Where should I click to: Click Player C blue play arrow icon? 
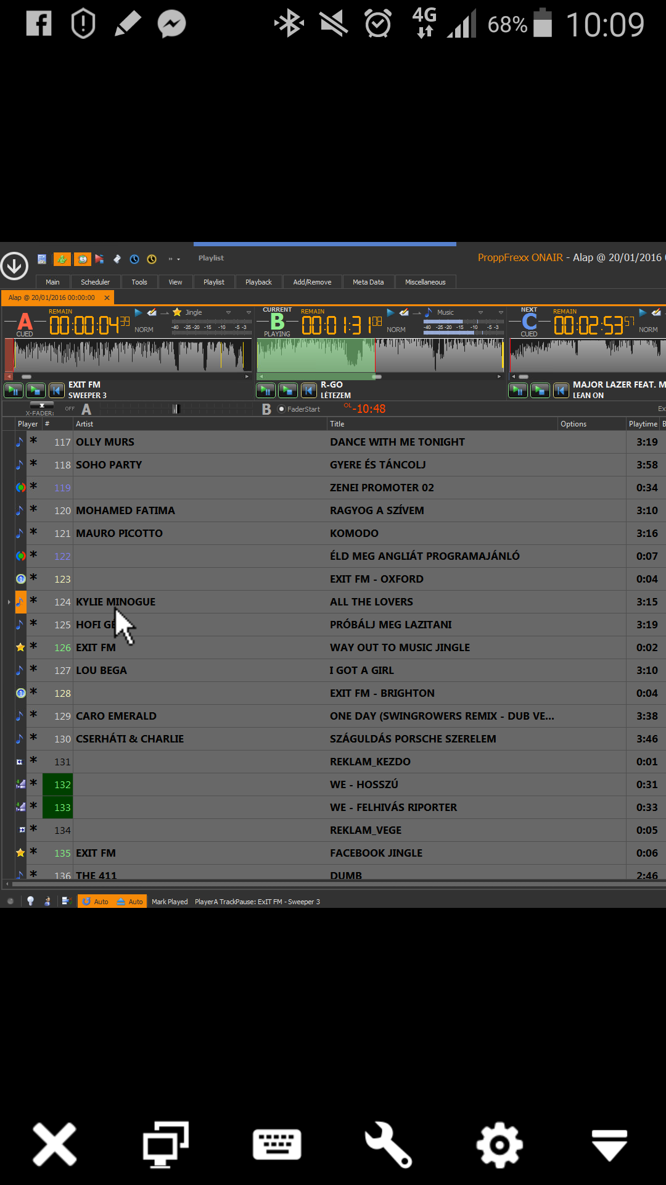643,312
